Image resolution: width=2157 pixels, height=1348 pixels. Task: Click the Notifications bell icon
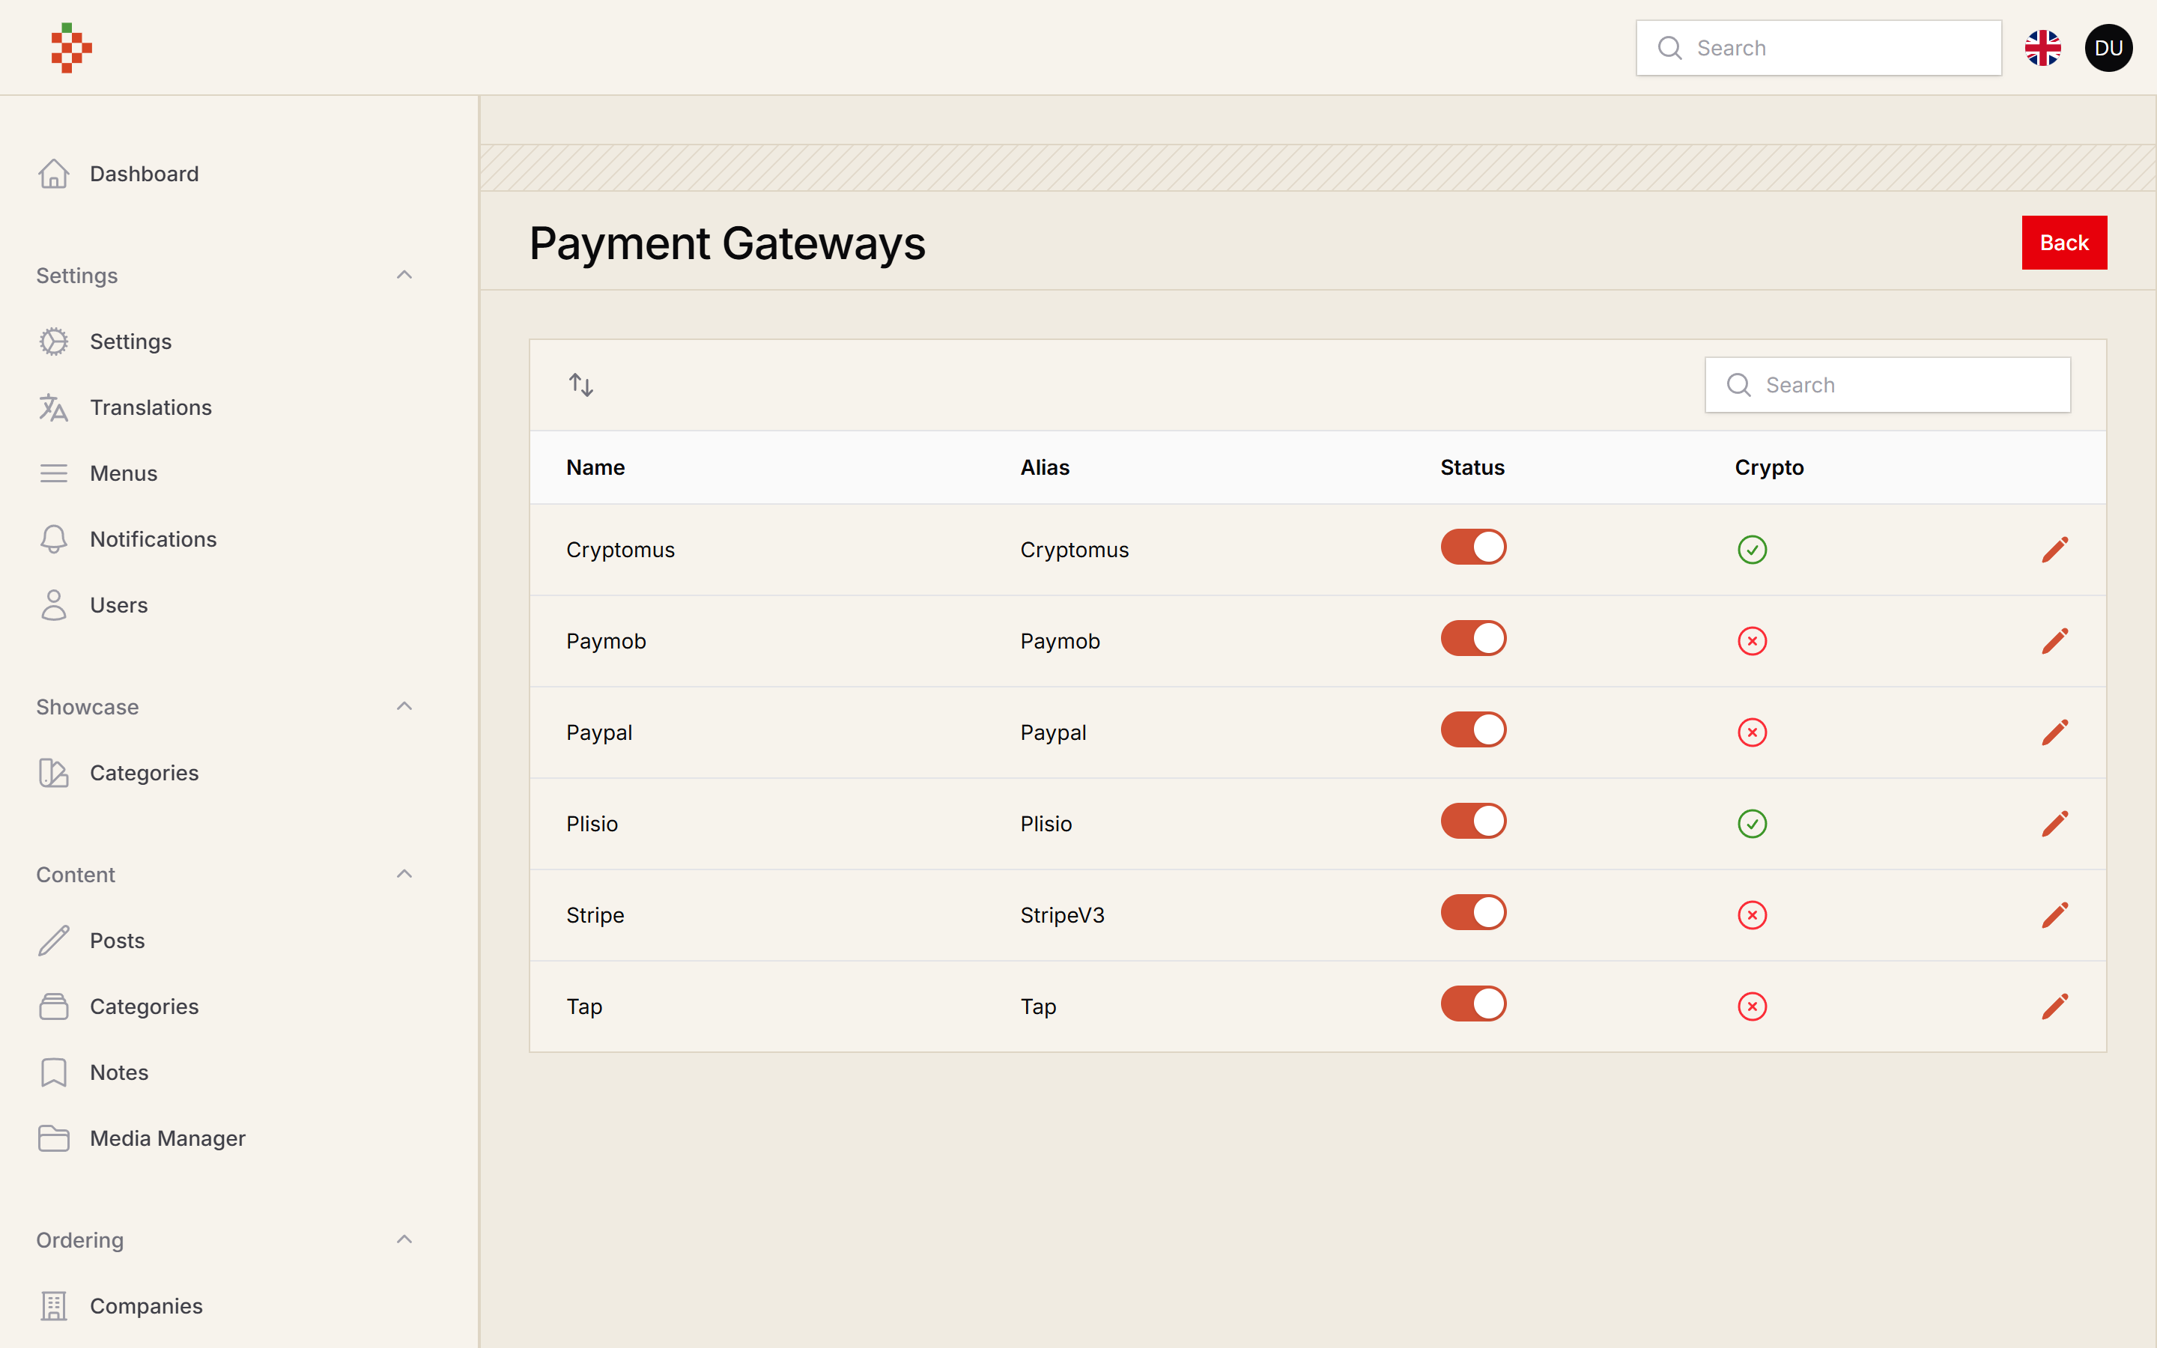click(53, 539)
